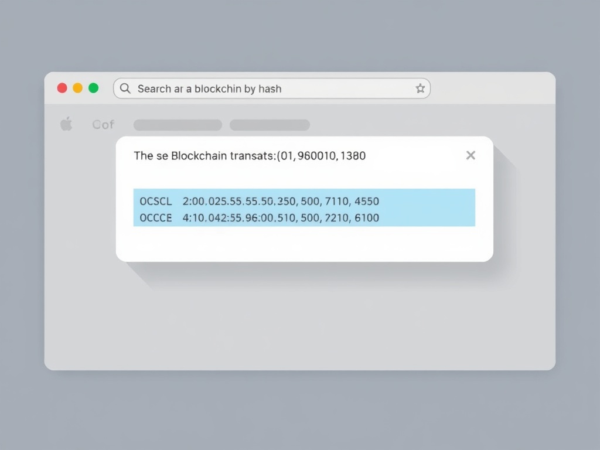Click the red window close button
600x450 pixels.
coord(62,88)
